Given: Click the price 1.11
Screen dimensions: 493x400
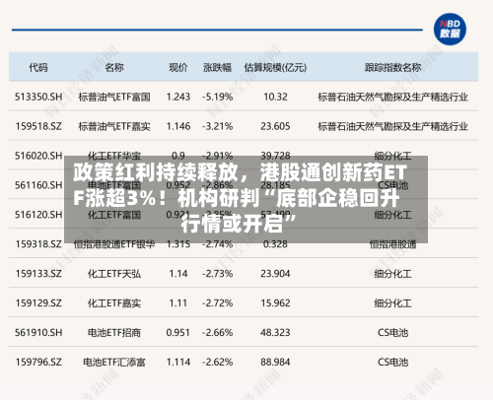Looking at the screenshot, I should tap(178, 303).
